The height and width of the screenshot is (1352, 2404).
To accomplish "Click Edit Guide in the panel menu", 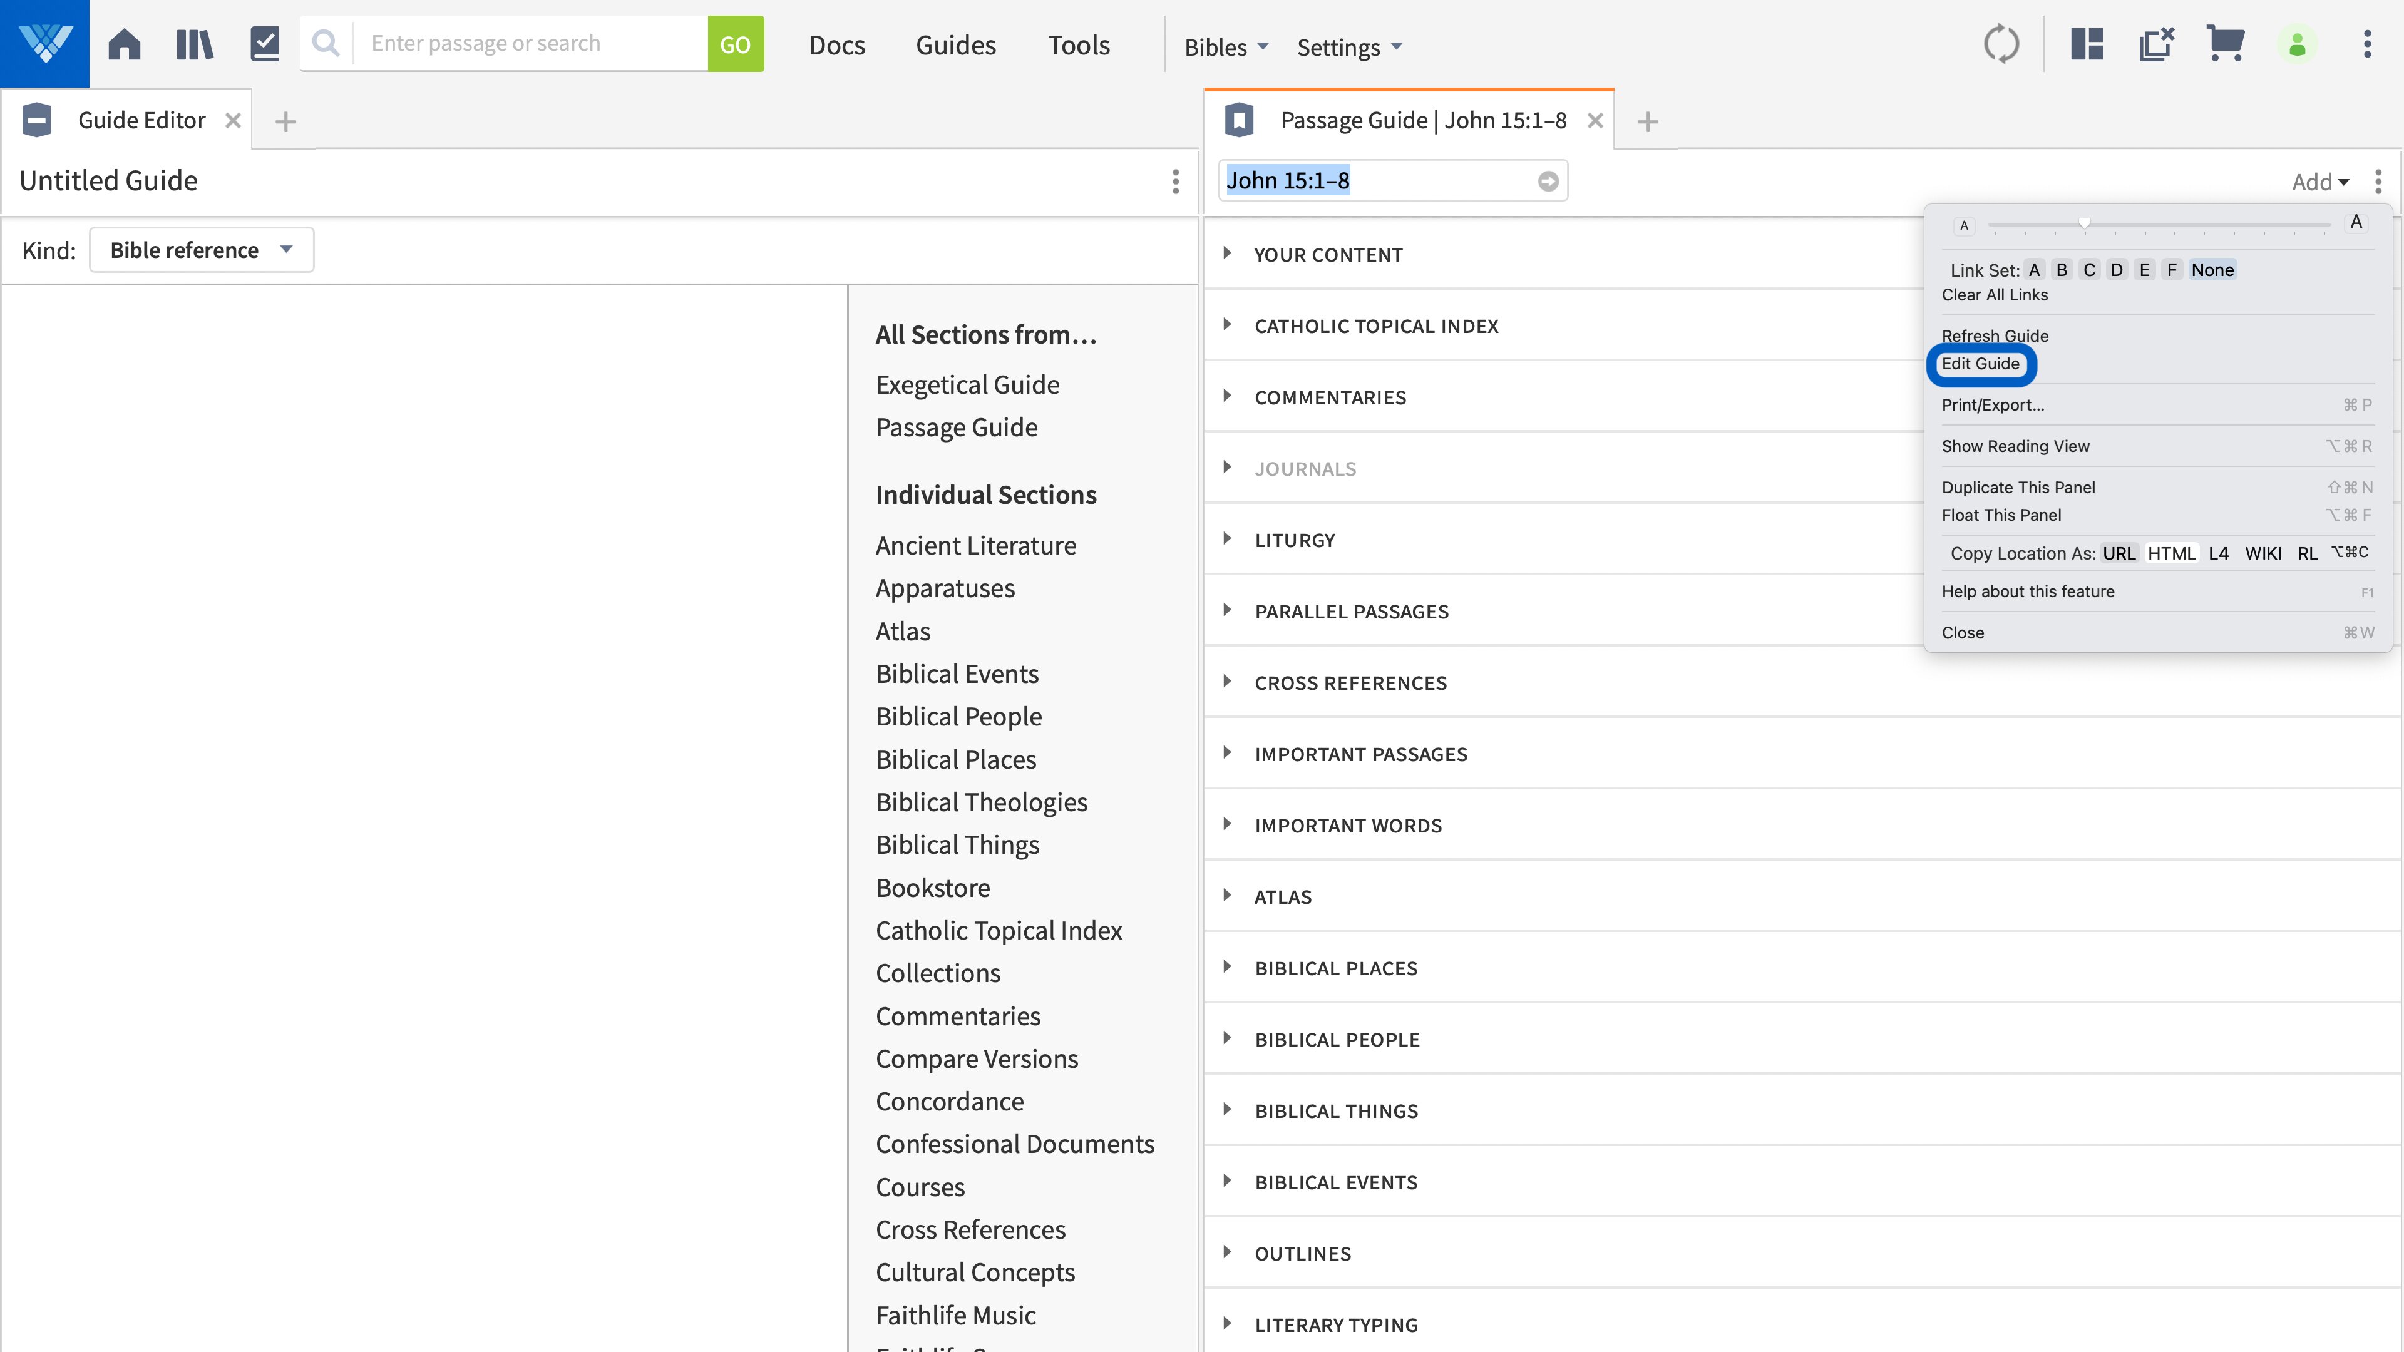I will (1981, 364).
